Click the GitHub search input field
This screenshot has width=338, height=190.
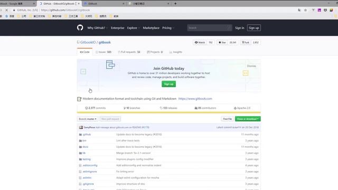[210, 28]
